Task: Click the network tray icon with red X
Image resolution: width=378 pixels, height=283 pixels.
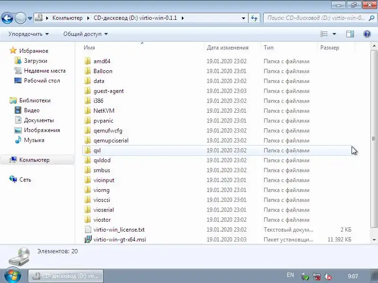Action: coord(317,276)
